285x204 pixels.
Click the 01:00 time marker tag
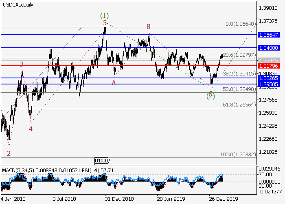[x=101, y=160]
